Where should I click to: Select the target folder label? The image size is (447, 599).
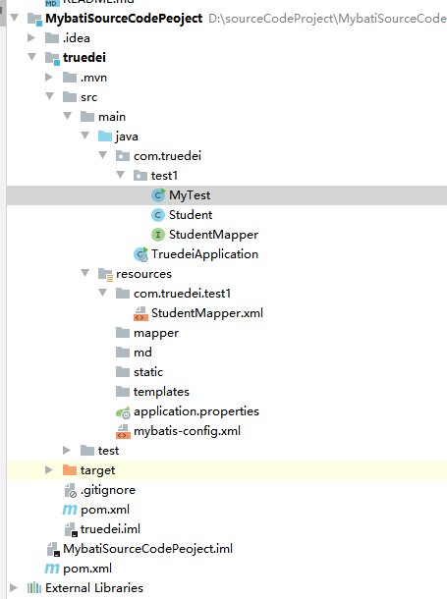pos(97,470)
